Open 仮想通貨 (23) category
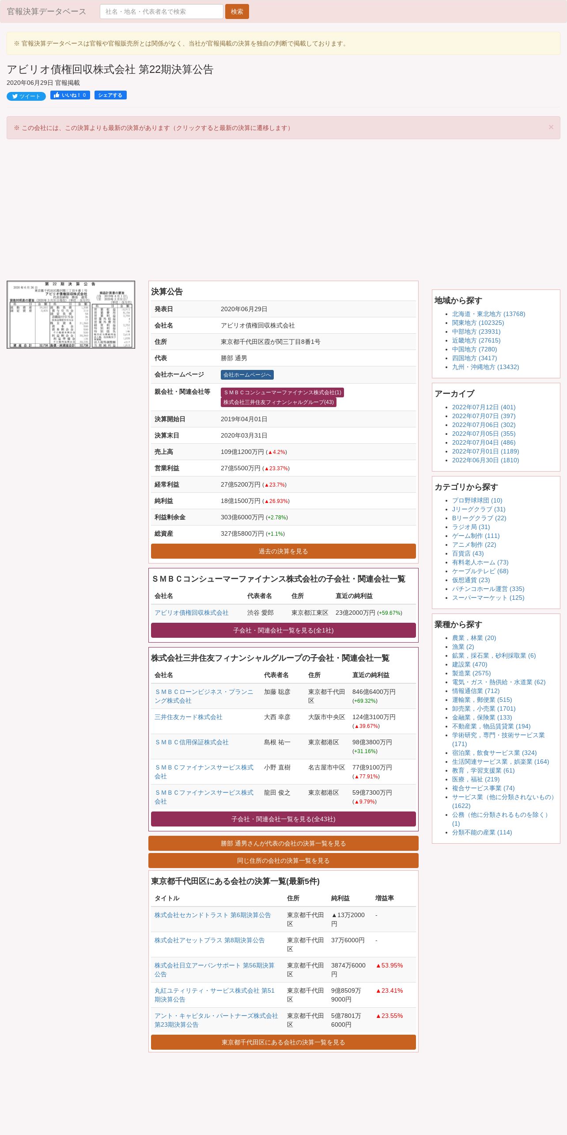Image resolution: width=567 pixels, height=1135 pixels. 471,580
